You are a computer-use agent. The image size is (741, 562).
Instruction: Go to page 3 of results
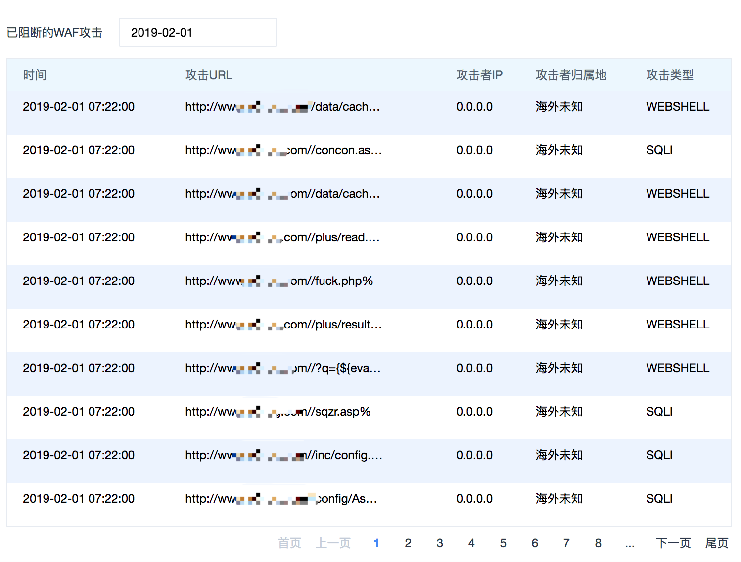coord(439,543)
